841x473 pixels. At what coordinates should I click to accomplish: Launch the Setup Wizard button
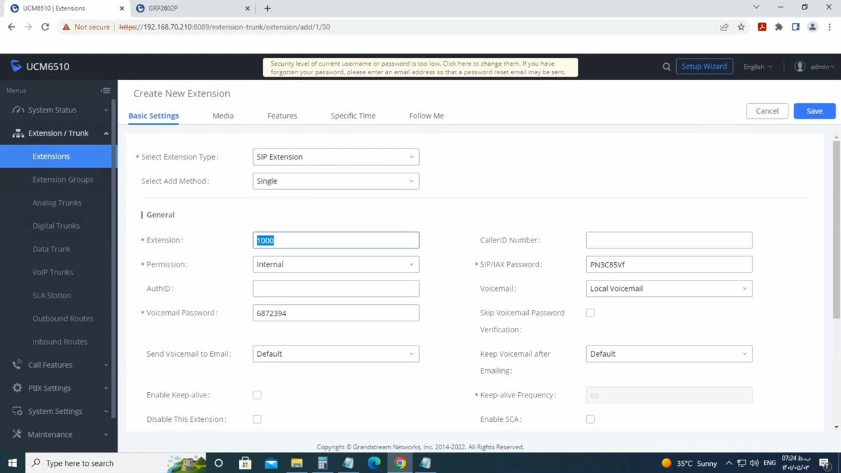click(704, 66)
